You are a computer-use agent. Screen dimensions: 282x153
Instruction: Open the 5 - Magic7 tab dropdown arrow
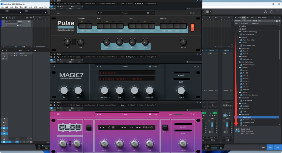(135, 57)
